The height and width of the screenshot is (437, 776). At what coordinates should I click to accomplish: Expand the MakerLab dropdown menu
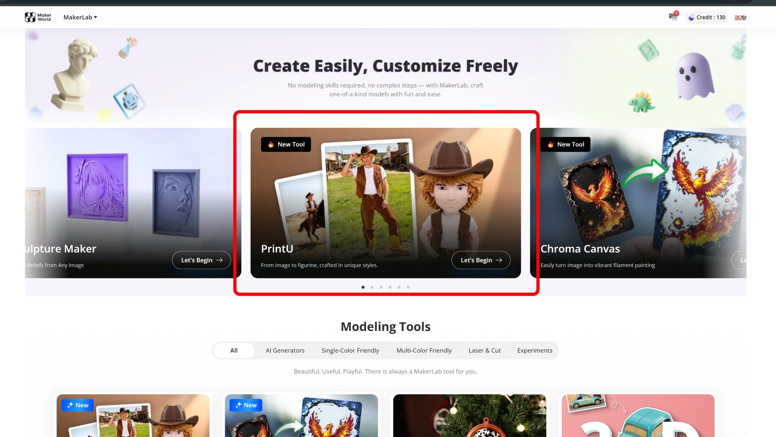80,17
